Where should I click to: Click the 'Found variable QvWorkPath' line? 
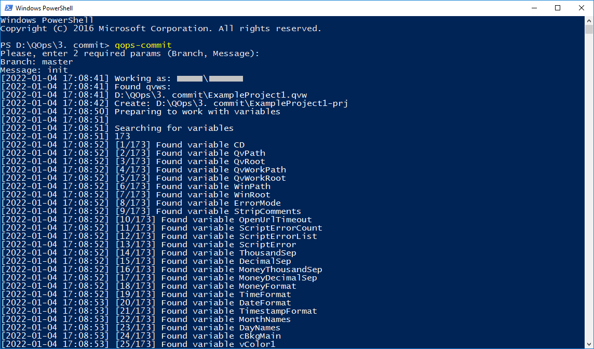143,170
